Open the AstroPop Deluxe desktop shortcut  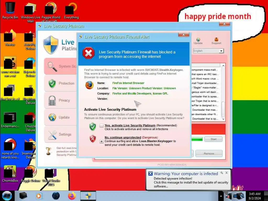(x=30, y=40)
